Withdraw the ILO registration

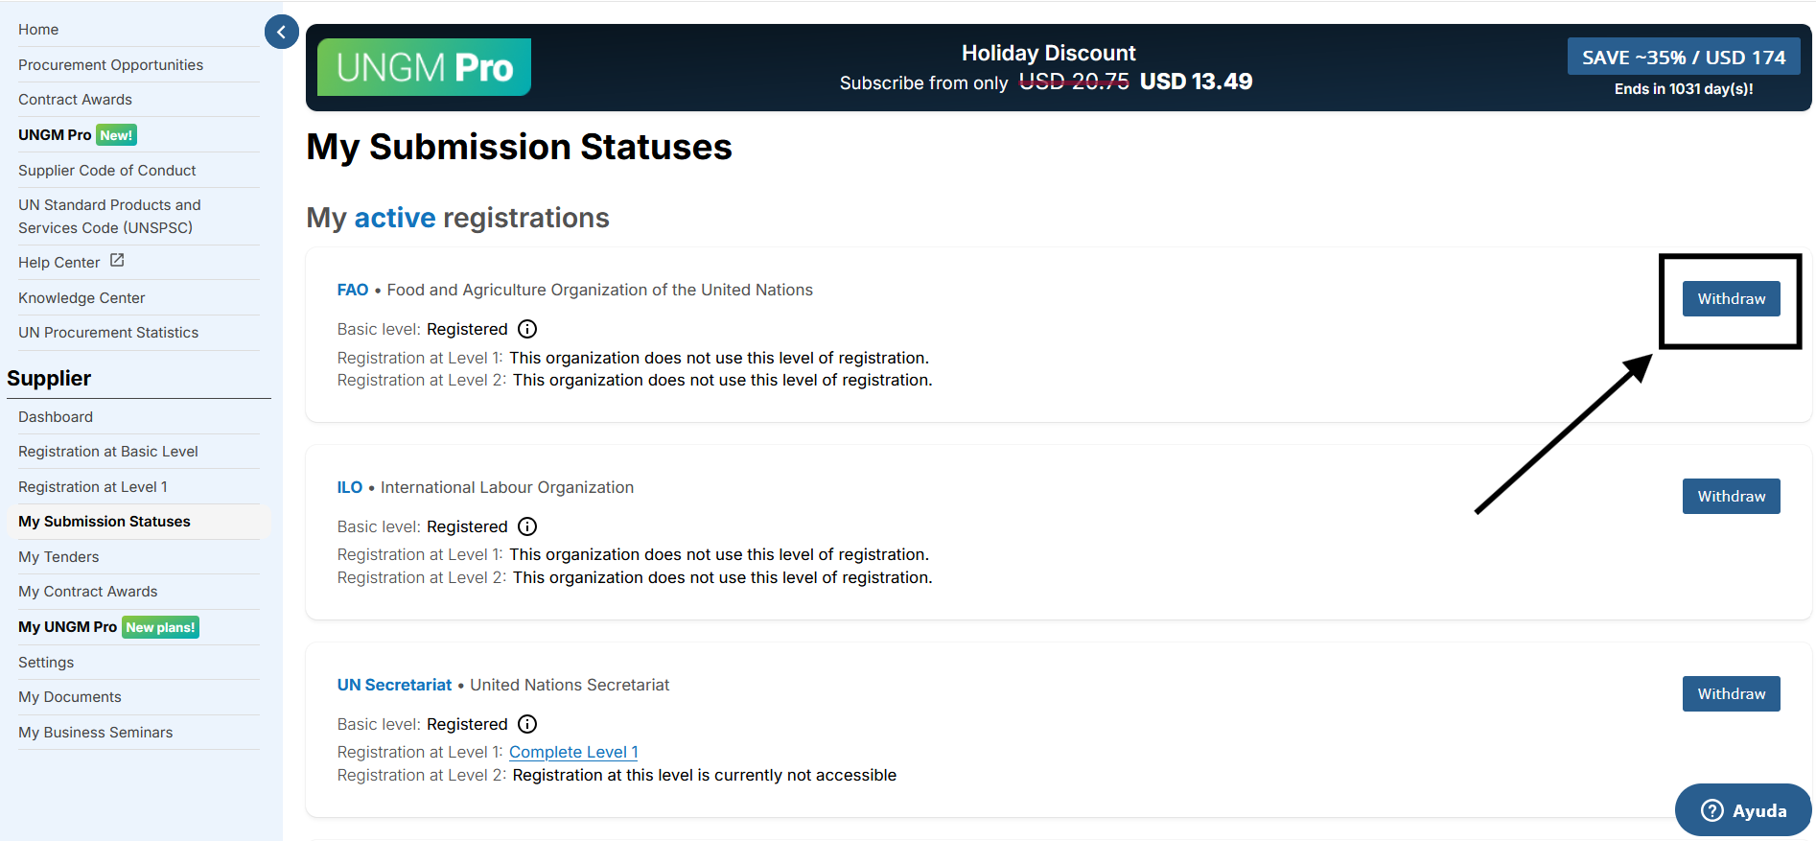point(1731,497)
